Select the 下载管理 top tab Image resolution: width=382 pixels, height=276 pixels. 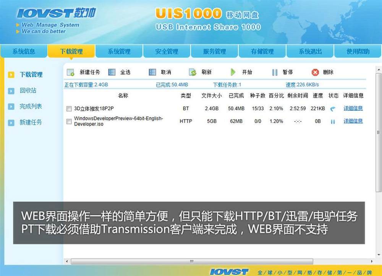coord(71,51)
